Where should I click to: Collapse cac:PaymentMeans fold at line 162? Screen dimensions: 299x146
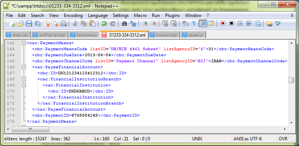coord(24,43)
